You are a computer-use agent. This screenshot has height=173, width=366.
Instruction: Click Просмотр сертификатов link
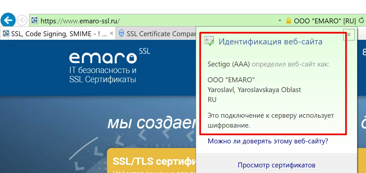pos(277,165)
